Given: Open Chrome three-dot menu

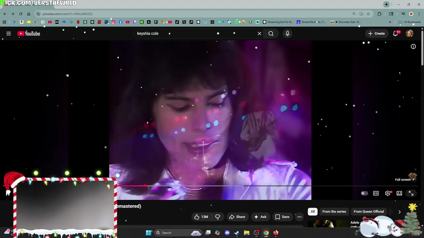Looking at the screenshot, I should [x=419, y=14].
